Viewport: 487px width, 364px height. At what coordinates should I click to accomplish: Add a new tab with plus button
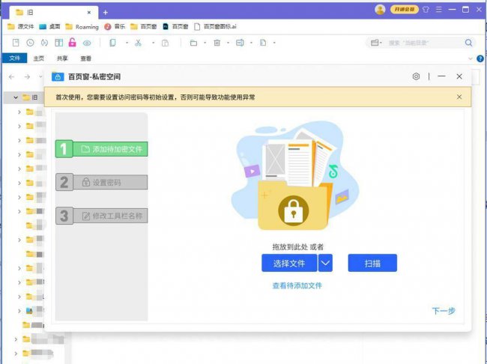[106, 13]
